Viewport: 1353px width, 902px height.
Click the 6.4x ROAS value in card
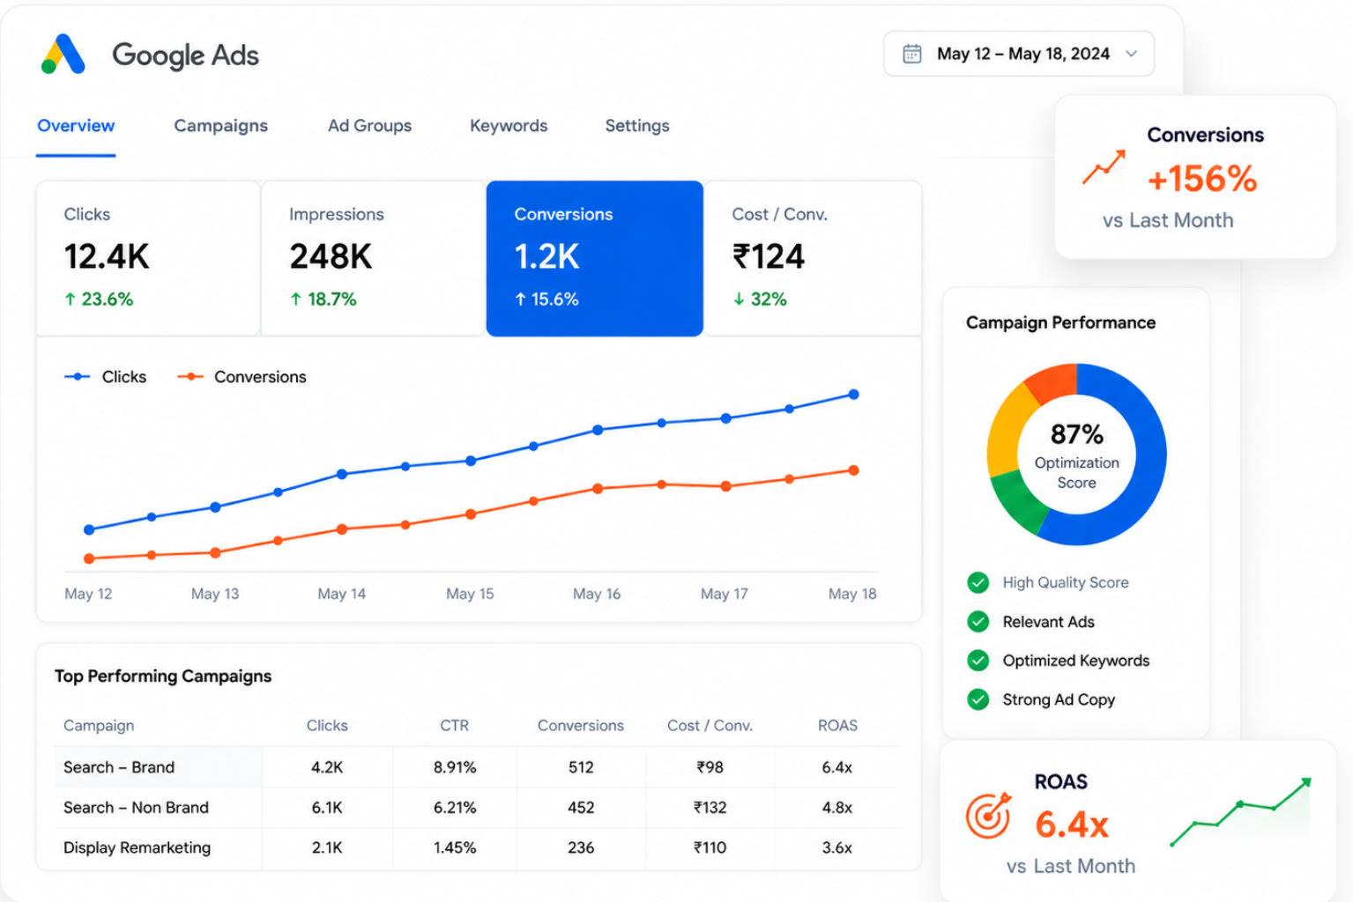(x=1071, y=825)
